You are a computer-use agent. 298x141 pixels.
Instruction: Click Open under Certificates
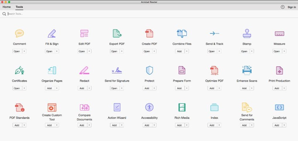(17, 88)
